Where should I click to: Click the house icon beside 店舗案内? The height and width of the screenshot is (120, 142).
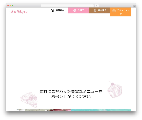click(52, 10)
